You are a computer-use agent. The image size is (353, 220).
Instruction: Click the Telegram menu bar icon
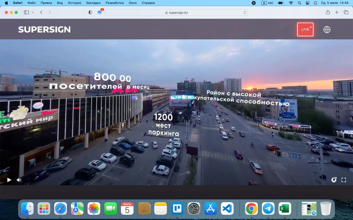point(254,3)
